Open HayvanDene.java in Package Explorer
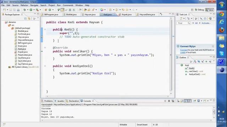This screenshot has height=127, width=227. pos(25,40)
